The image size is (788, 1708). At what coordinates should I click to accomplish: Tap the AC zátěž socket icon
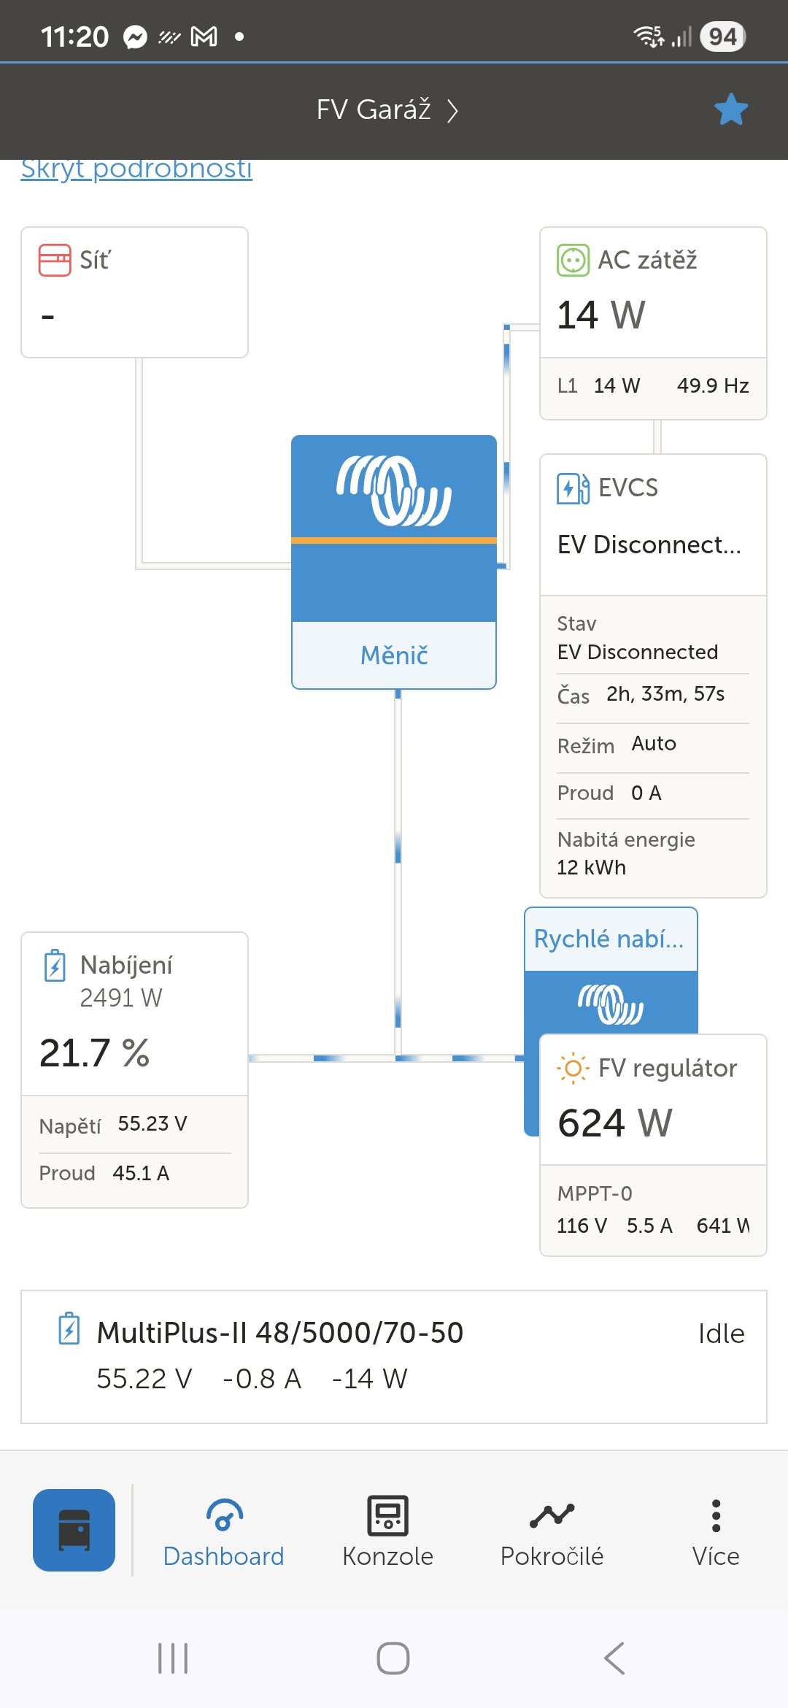tap(573, 260)
